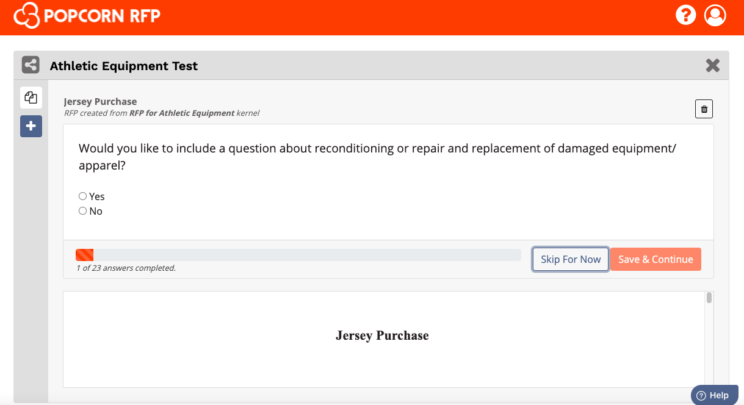Delete Jersey Purchase with the trash icon
Screen dimensions: 744x405
click(x=704, y=109)
